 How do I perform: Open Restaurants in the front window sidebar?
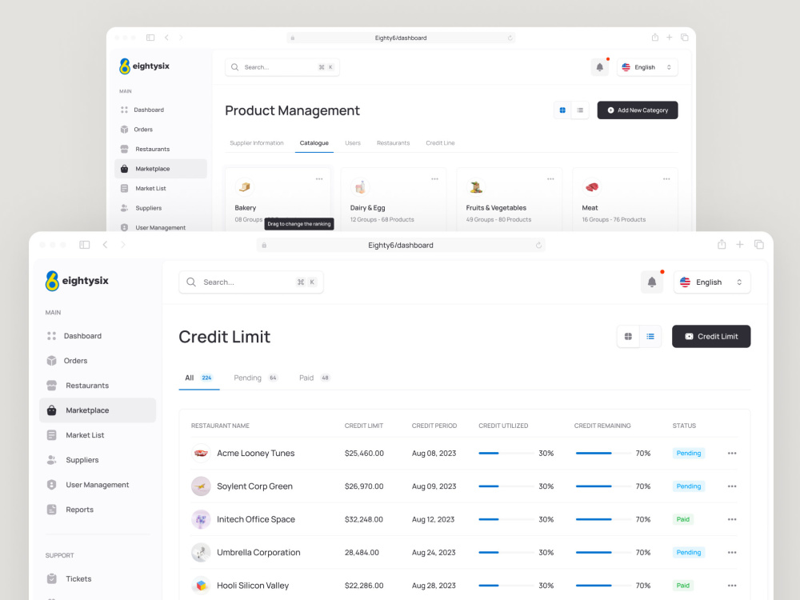(x=98, y=386)
